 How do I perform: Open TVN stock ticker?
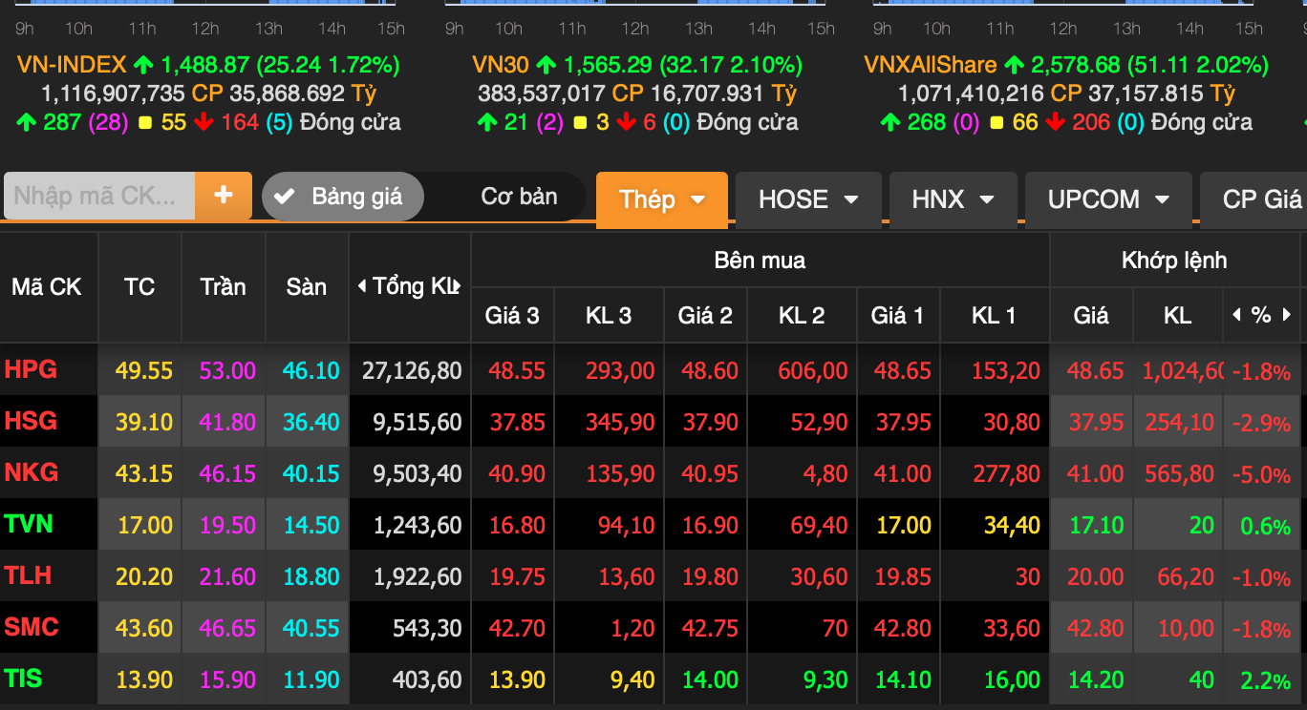[29, 524]
